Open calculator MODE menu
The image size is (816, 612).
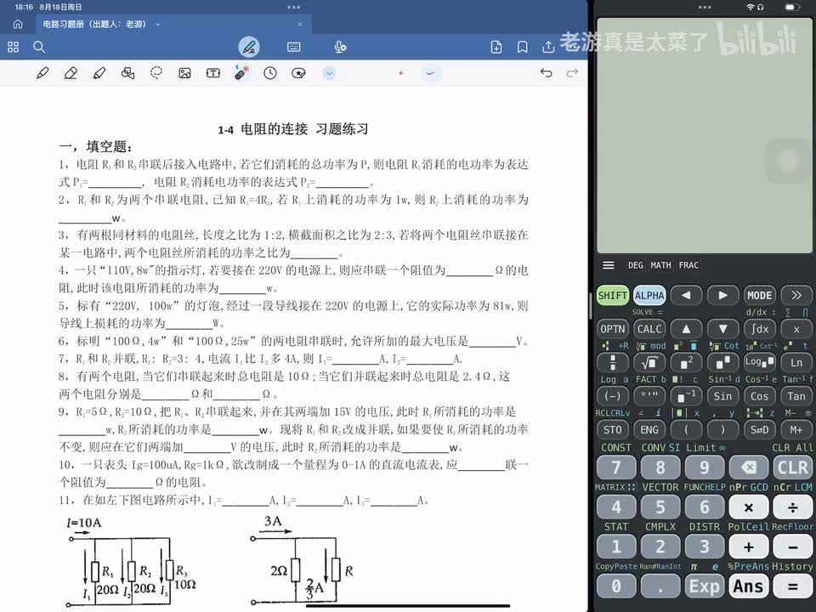click(759, 296)
